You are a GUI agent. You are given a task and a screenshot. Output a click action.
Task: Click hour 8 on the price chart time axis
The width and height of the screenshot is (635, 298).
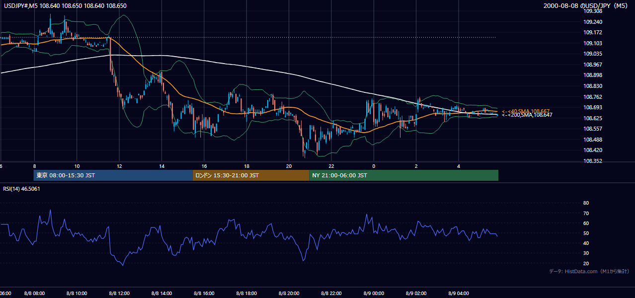tap(34, 166)
